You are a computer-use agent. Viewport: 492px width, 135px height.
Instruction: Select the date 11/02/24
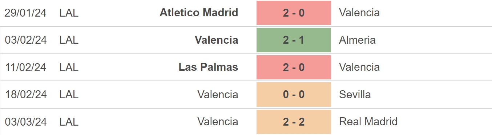point(26,67)
